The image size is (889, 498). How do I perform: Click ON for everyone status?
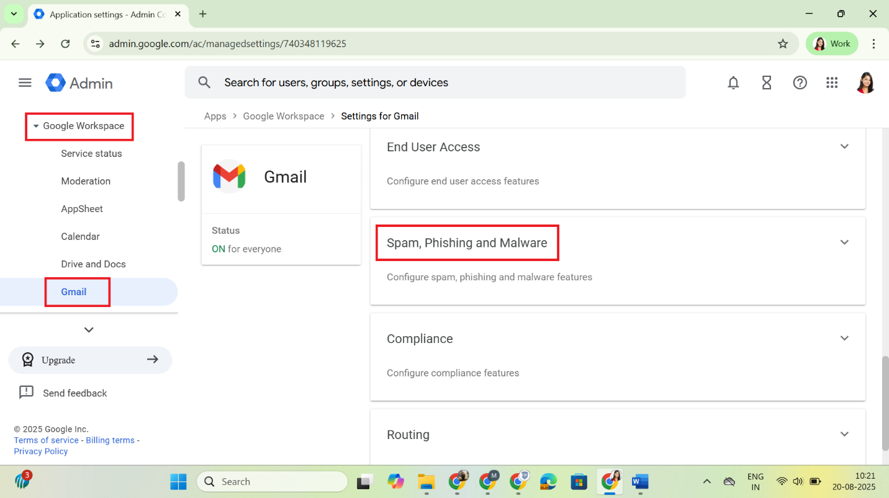coord(246,249)
